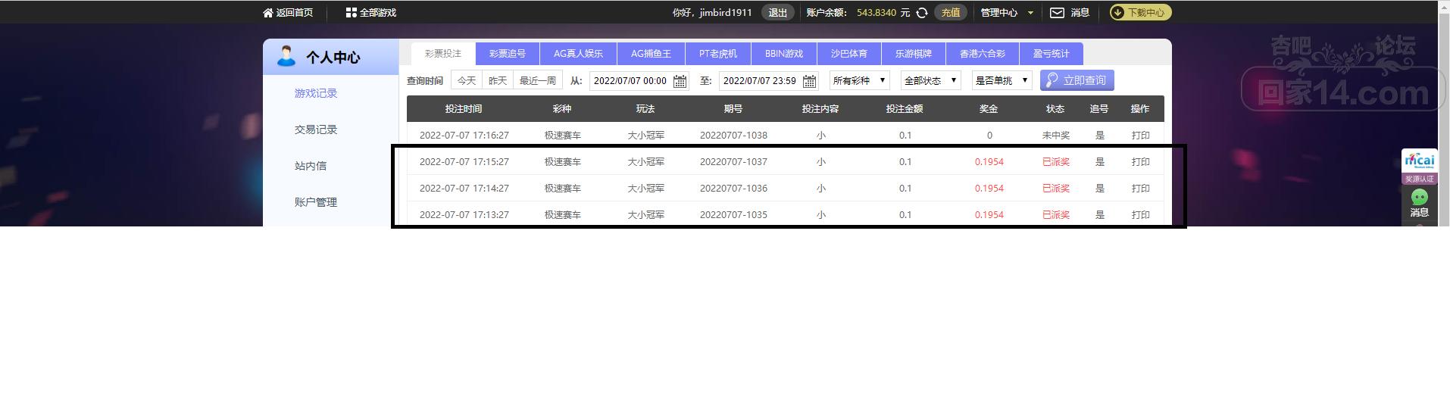Open the envelope message icon
Screen dimensions: 1450x415
point(1057,12)
